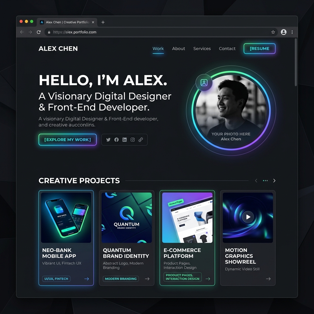314x314 pixels.
Task: Click the PRODUCT PAGES, INTERACTION DESIGN tag
Action: (x=182, y=277)
